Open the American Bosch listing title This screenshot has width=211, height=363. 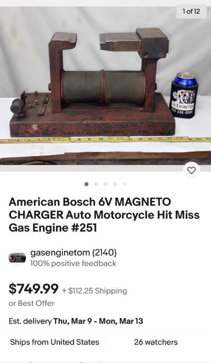[104, 215]
